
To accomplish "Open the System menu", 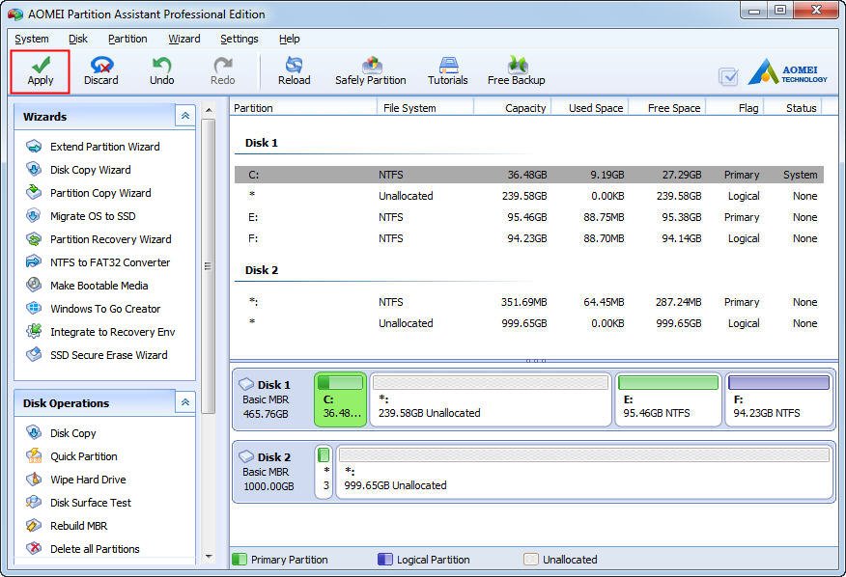I will tap(32, 39).
